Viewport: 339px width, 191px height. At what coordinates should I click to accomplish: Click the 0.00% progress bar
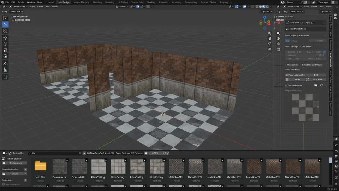[155, 153]
